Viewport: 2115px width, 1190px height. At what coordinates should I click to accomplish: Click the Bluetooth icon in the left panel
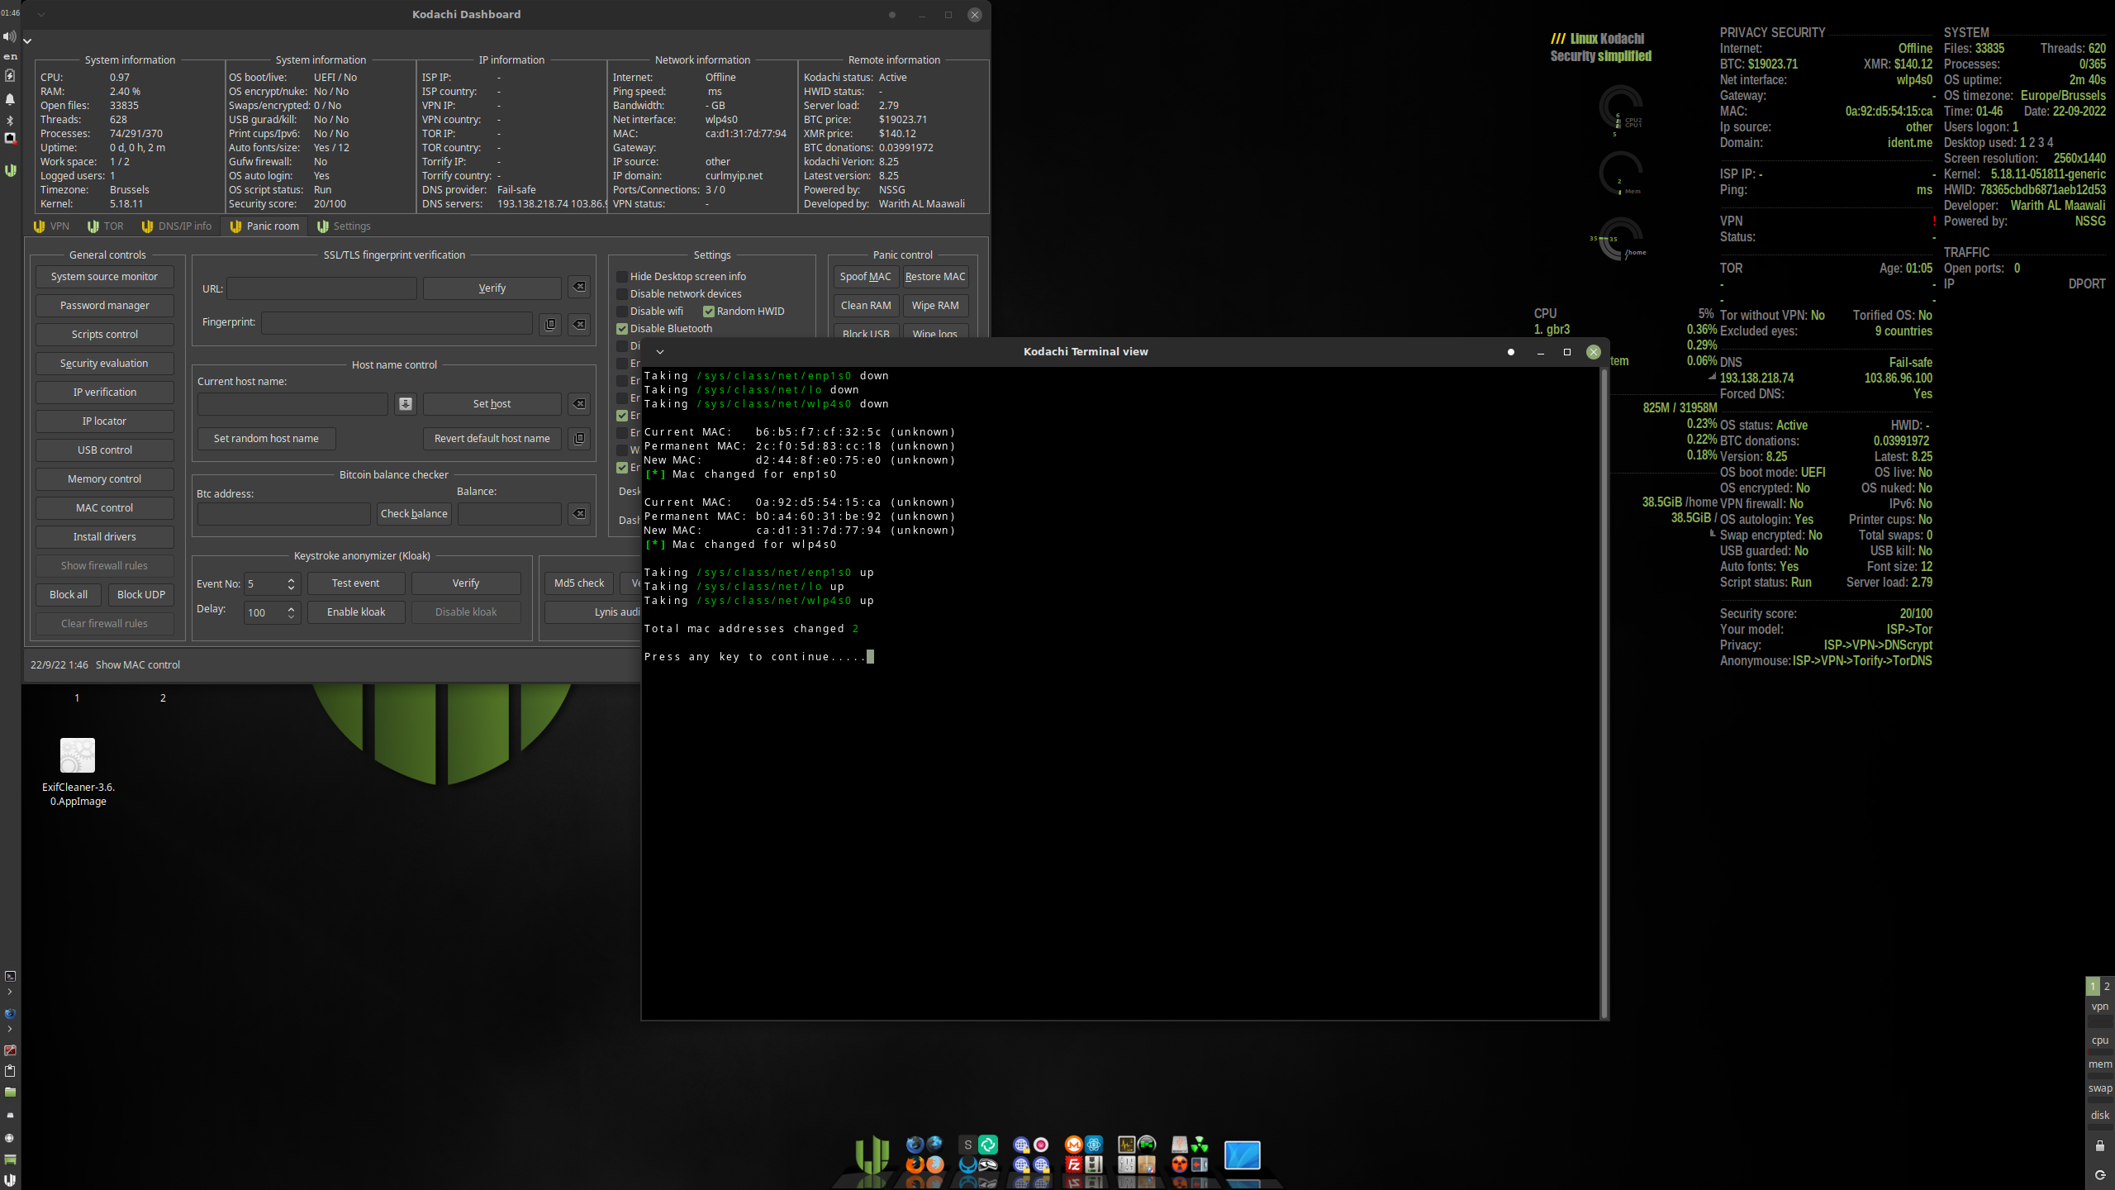[10, 121]
